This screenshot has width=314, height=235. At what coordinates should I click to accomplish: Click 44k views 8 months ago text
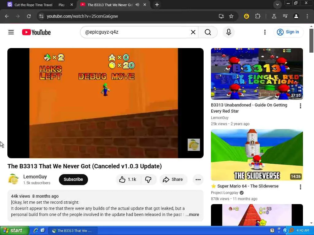coord(35,196)
